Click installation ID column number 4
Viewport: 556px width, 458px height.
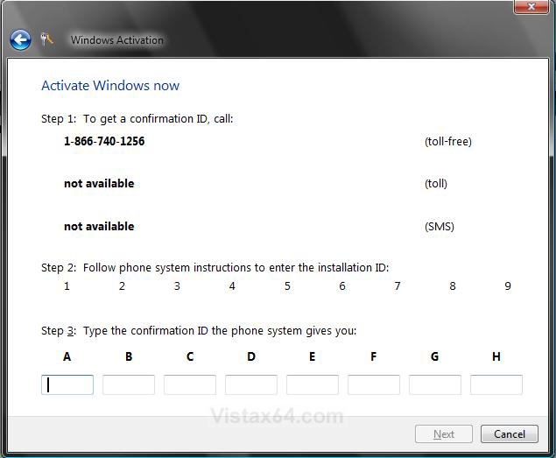pos(232,286)
